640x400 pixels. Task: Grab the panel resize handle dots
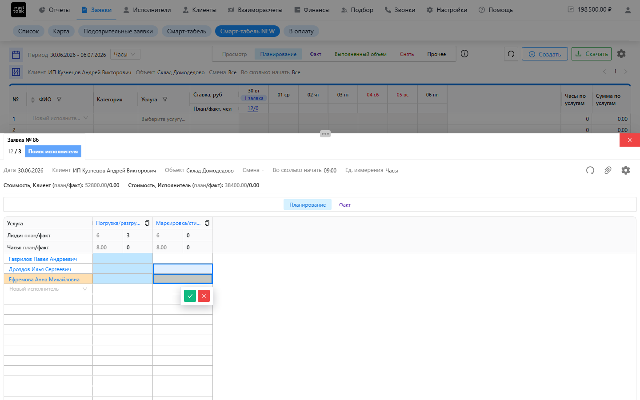click(x=325, y=134)
